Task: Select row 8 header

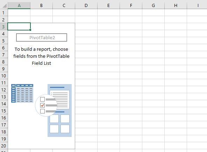Action: point(4,62)
